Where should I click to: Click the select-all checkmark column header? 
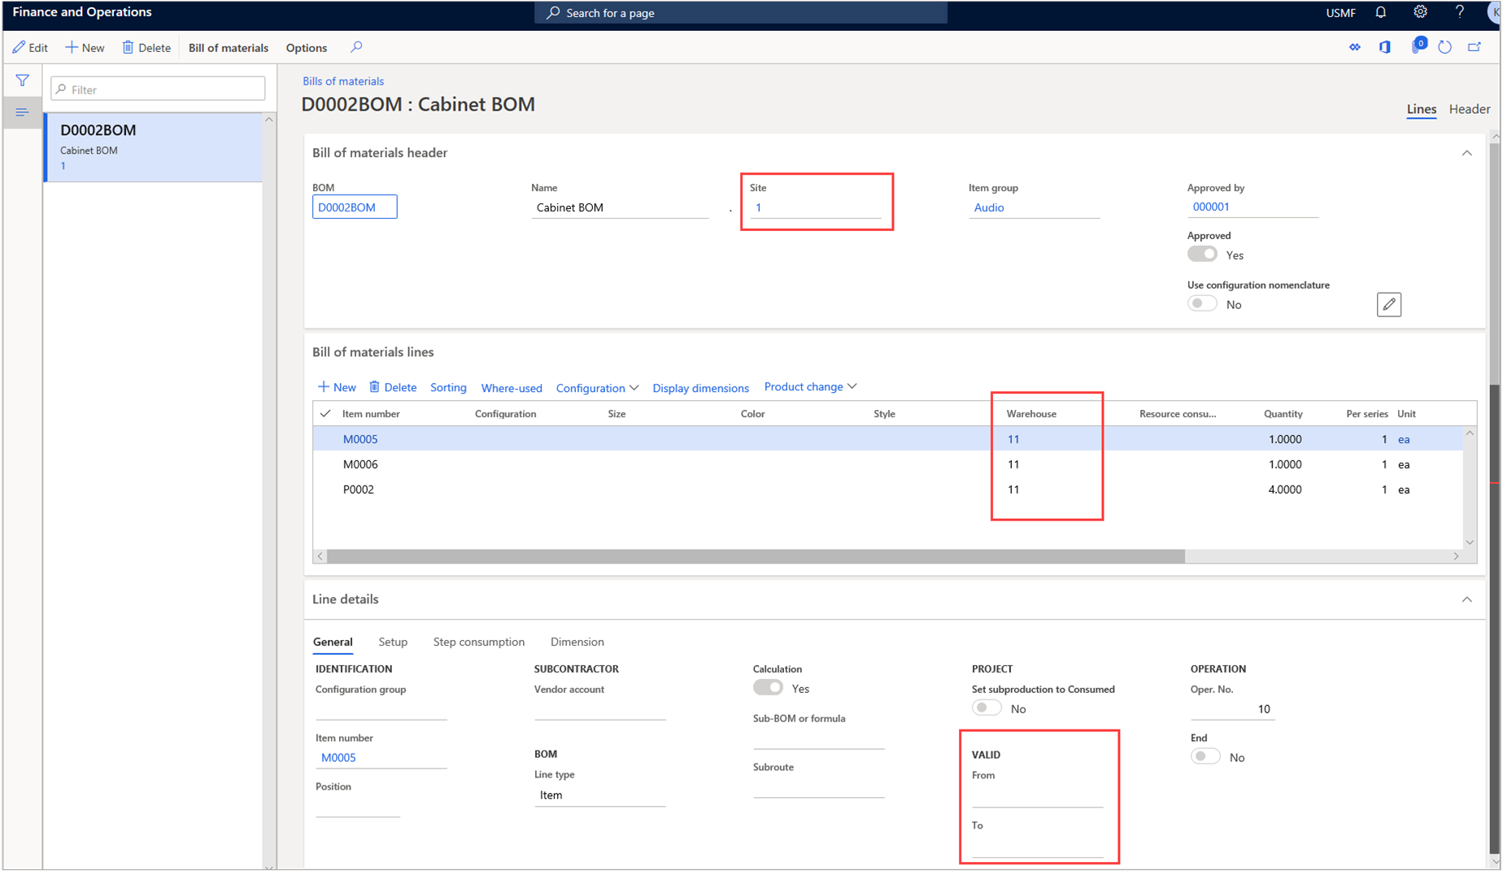pyautogui.click(x=325, y=413)
